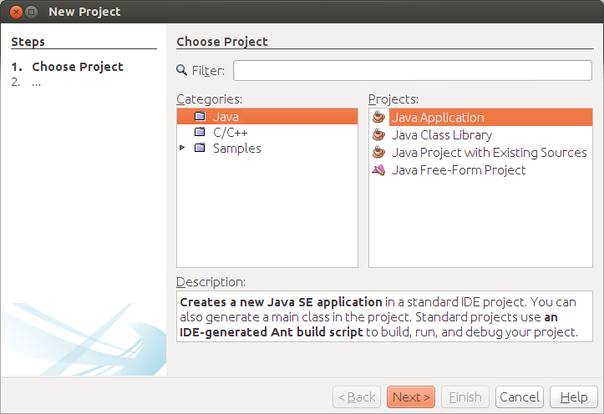Click Java Project with Existing Sources icon
This screenshot has height=414, width=604.
click(x=379, y=153)
